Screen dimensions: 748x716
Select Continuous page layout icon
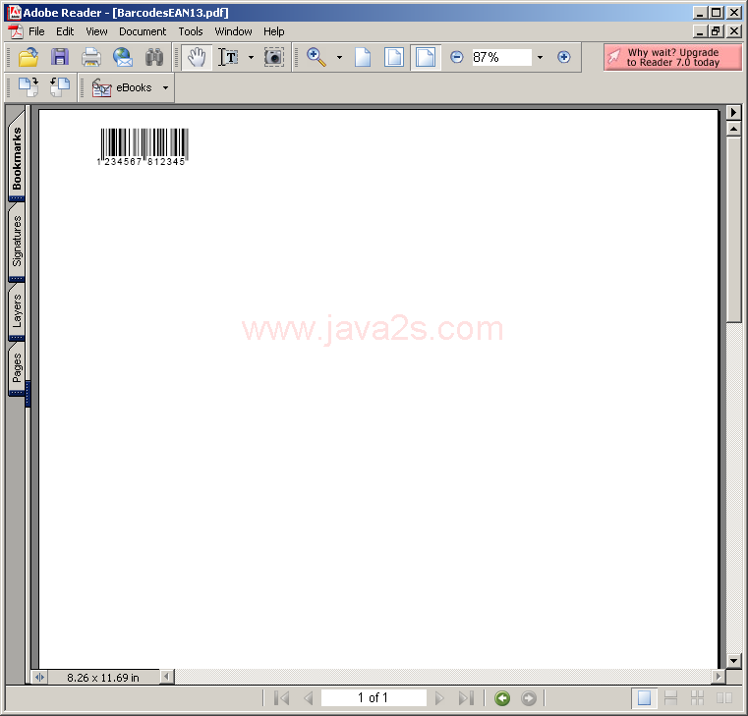coord(670,698)
